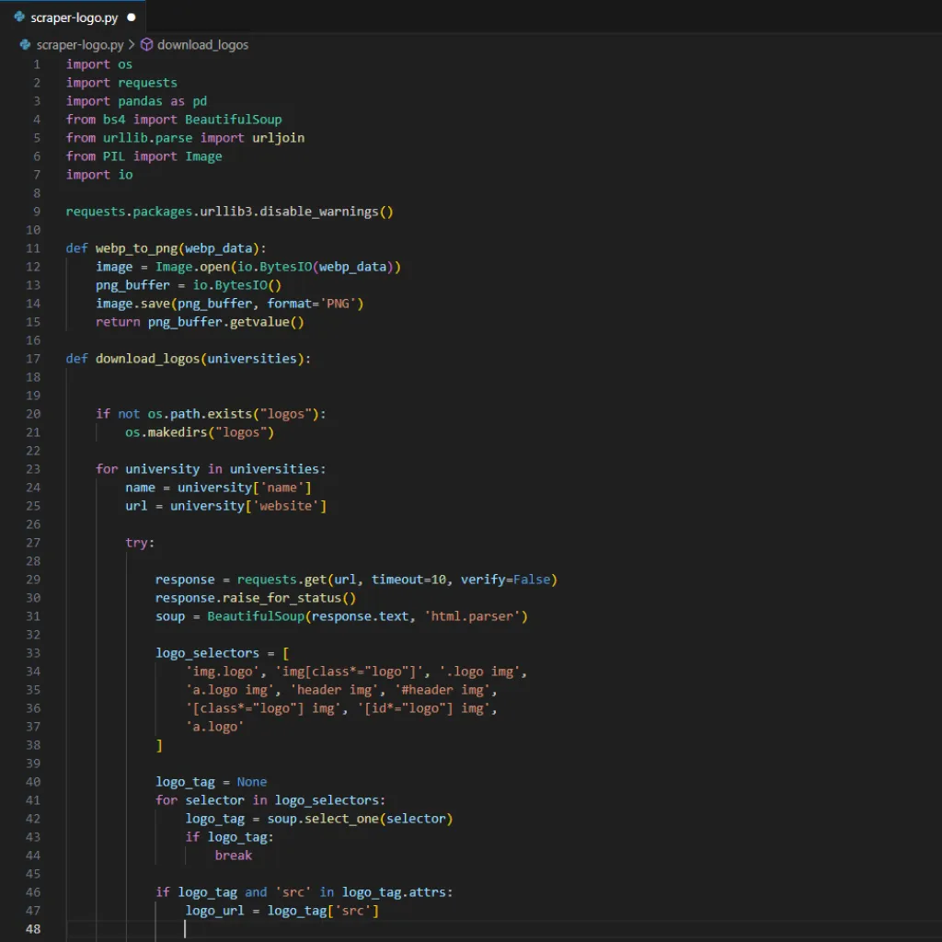942x942 pixels.
Task: Select line 1 by its line number
Action: pos(37,64)
